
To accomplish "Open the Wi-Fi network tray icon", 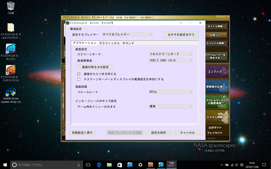I will pyautogui.click(x=232, y=165).
